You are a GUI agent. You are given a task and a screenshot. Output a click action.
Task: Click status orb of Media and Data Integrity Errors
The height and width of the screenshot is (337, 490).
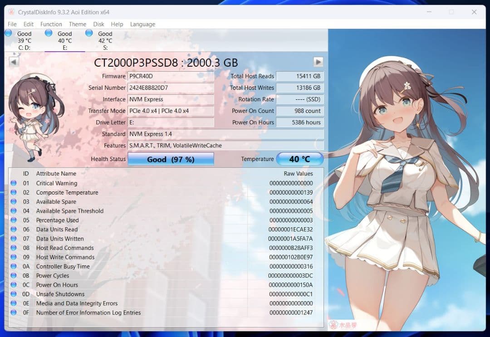point(14,303)
